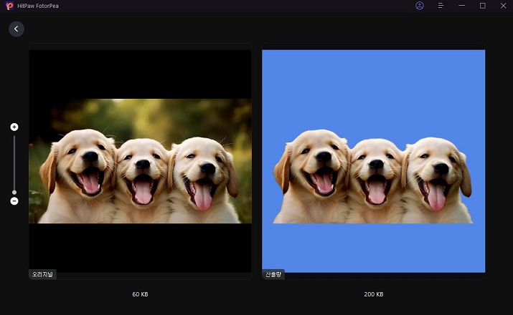Zoom in with the plus button
The width and height of the screenshot is (513, 315).
click(x=14, y=127)
